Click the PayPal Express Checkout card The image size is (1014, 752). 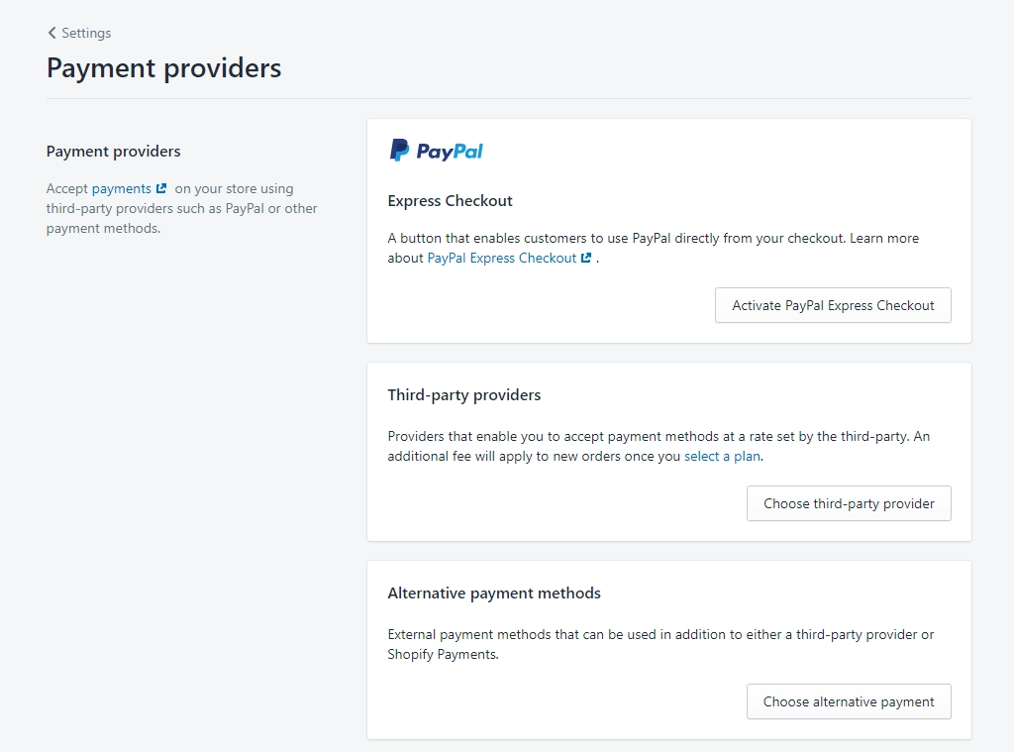tap(668, 230)
